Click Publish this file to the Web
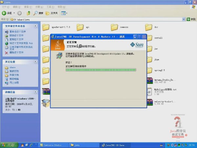 click(x=21, y=43)
